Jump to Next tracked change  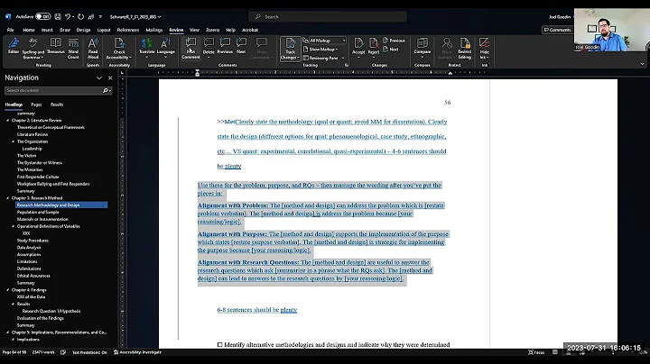point(391,50)
